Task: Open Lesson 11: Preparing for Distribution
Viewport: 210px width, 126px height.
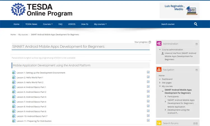Action: pos(34,121)
